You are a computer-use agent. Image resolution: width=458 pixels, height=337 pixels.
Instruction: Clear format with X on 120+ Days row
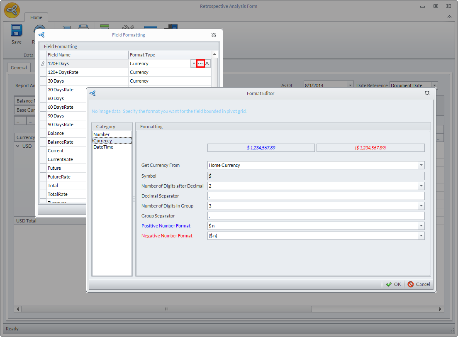[x=207, y=63]
